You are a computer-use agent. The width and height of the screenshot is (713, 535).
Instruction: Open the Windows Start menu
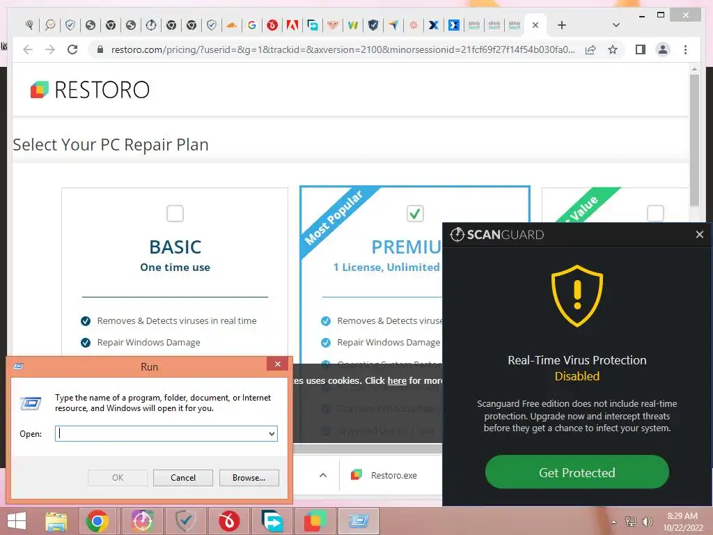pos(17,521)
